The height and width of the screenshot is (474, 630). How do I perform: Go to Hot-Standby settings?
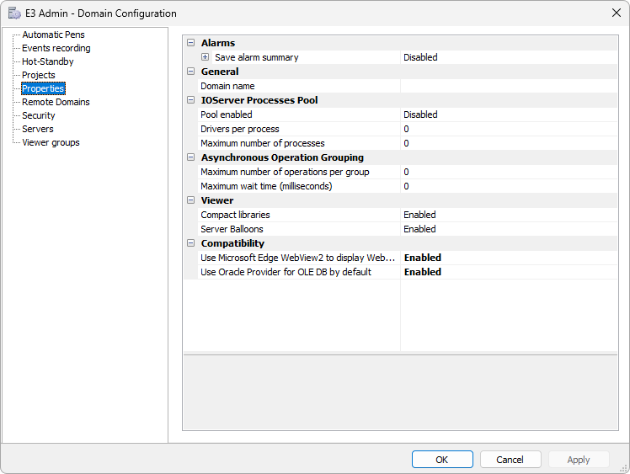(x=48, y=61)
